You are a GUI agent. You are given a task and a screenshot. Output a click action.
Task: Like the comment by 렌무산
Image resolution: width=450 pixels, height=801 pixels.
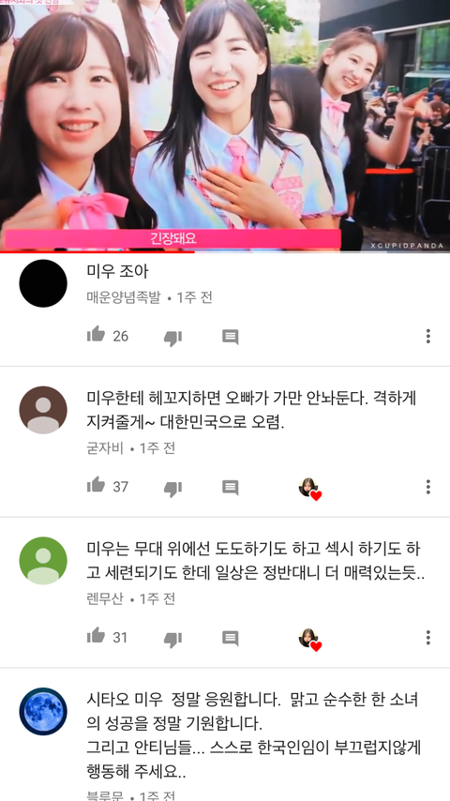[96, 636]
